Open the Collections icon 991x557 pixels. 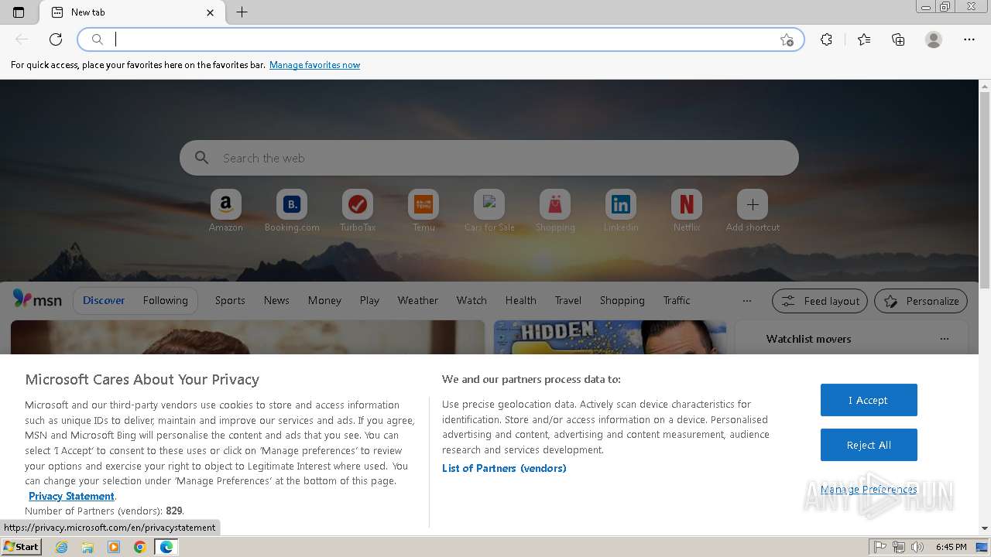[898, 39]
